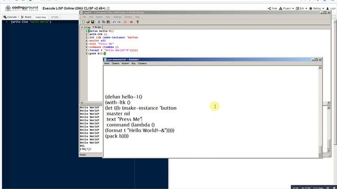Click the NIL line in LispIDE output
This screenshot has width=337, height=189.
[82, 146]
